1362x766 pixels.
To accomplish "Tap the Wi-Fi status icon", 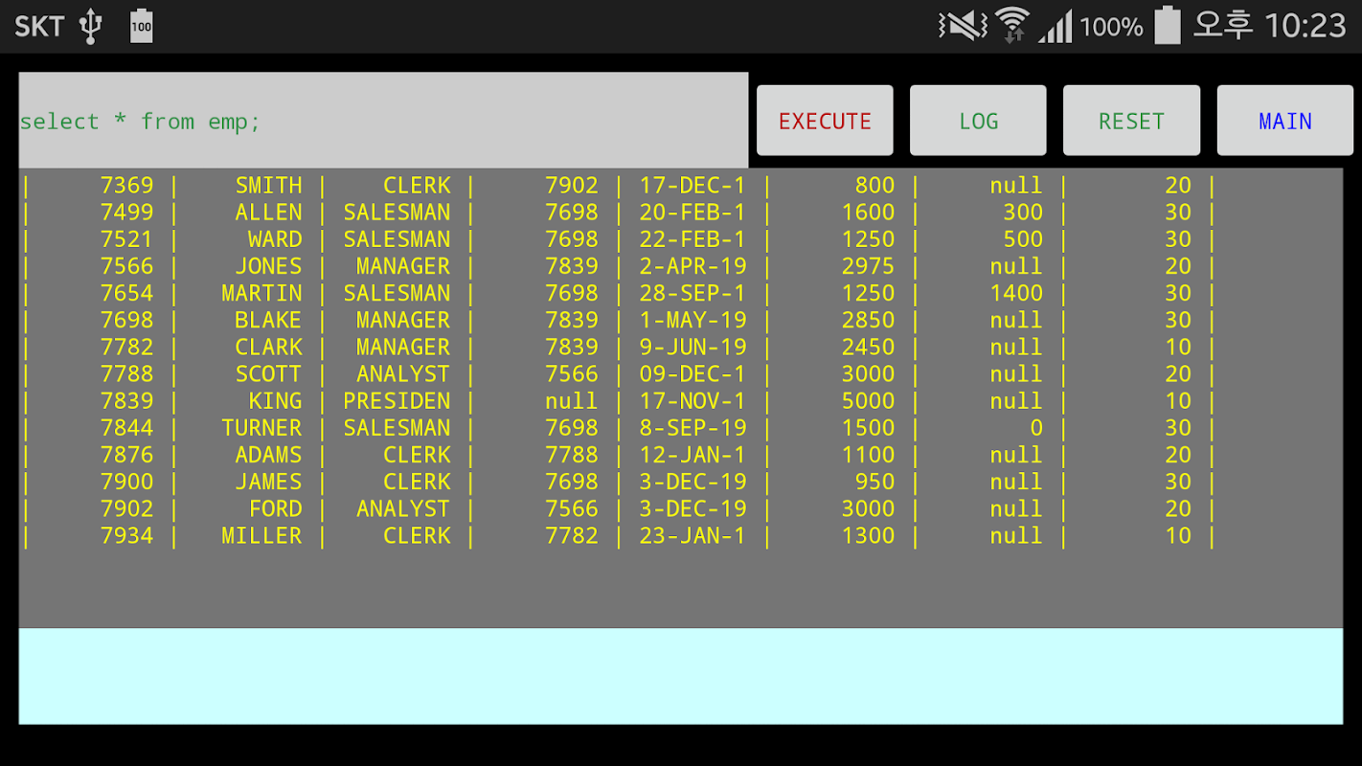I will tap(1012, 26).
